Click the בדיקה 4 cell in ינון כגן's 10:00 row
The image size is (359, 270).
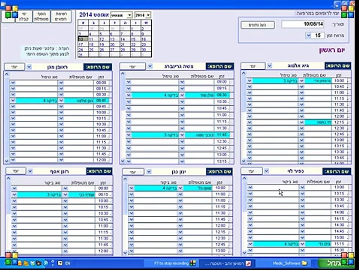click(x=156, y=188)
